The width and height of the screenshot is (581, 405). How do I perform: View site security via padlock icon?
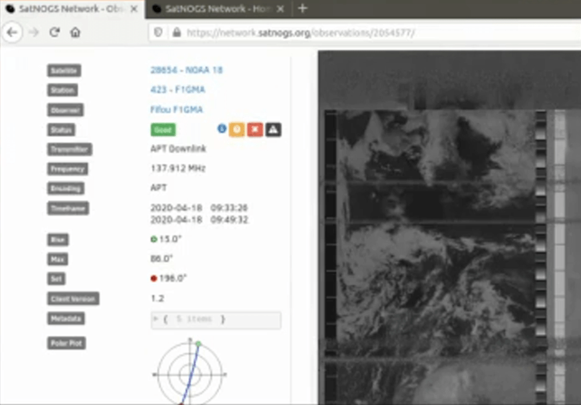tap(176, 33)
